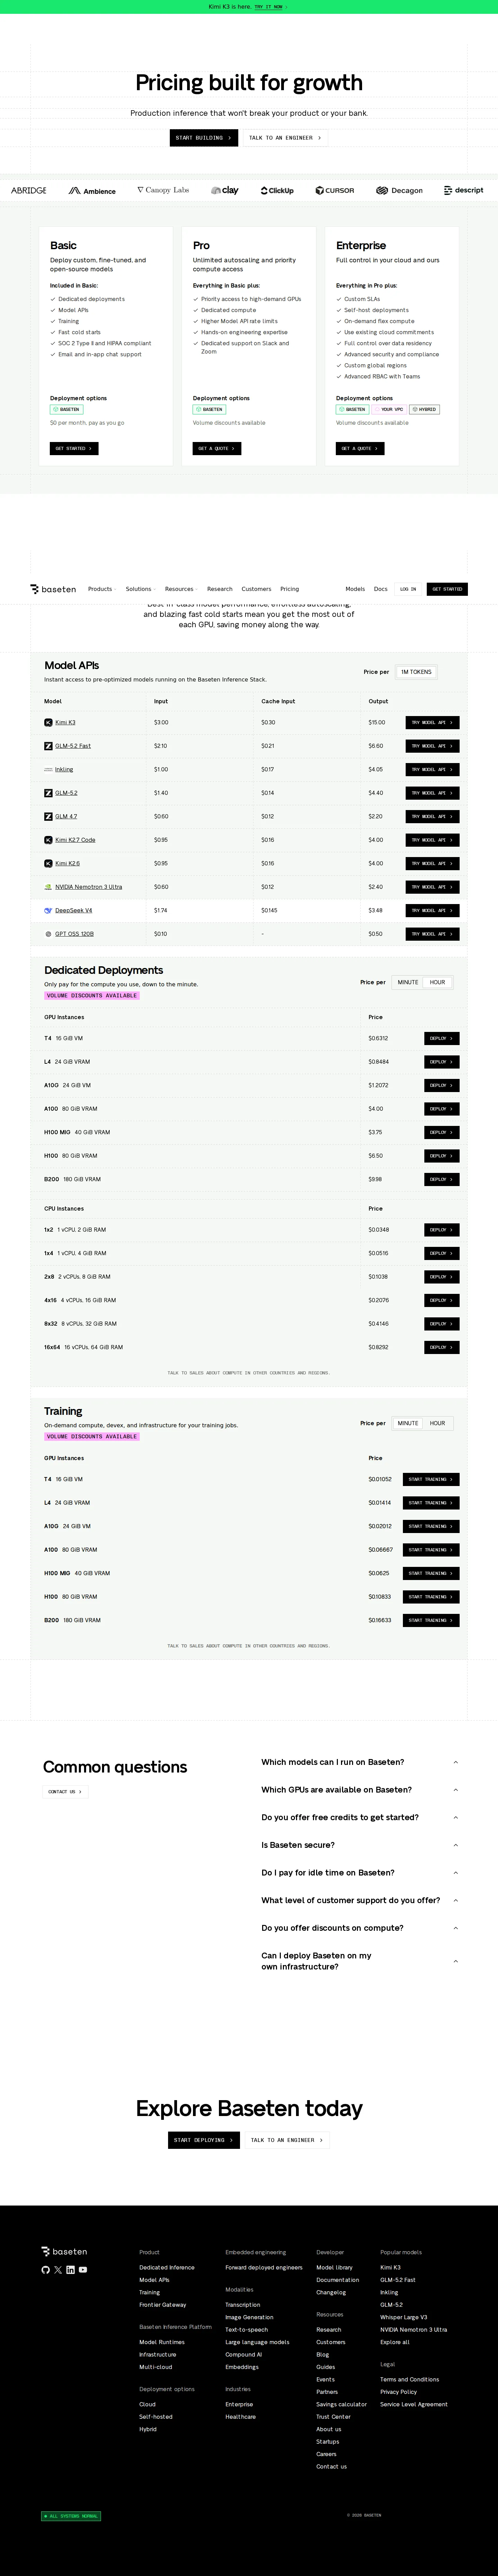Click DEPLOY for the H100 MIG instance
498x2576 pixels.
[x=441, y=1132]
